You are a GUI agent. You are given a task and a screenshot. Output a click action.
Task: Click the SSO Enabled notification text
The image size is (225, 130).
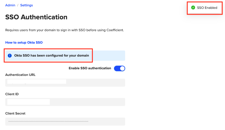click(x=207, y=8)
